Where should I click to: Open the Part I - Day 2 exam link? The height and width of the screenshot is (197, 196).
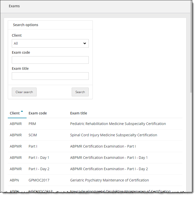[39, 169]
